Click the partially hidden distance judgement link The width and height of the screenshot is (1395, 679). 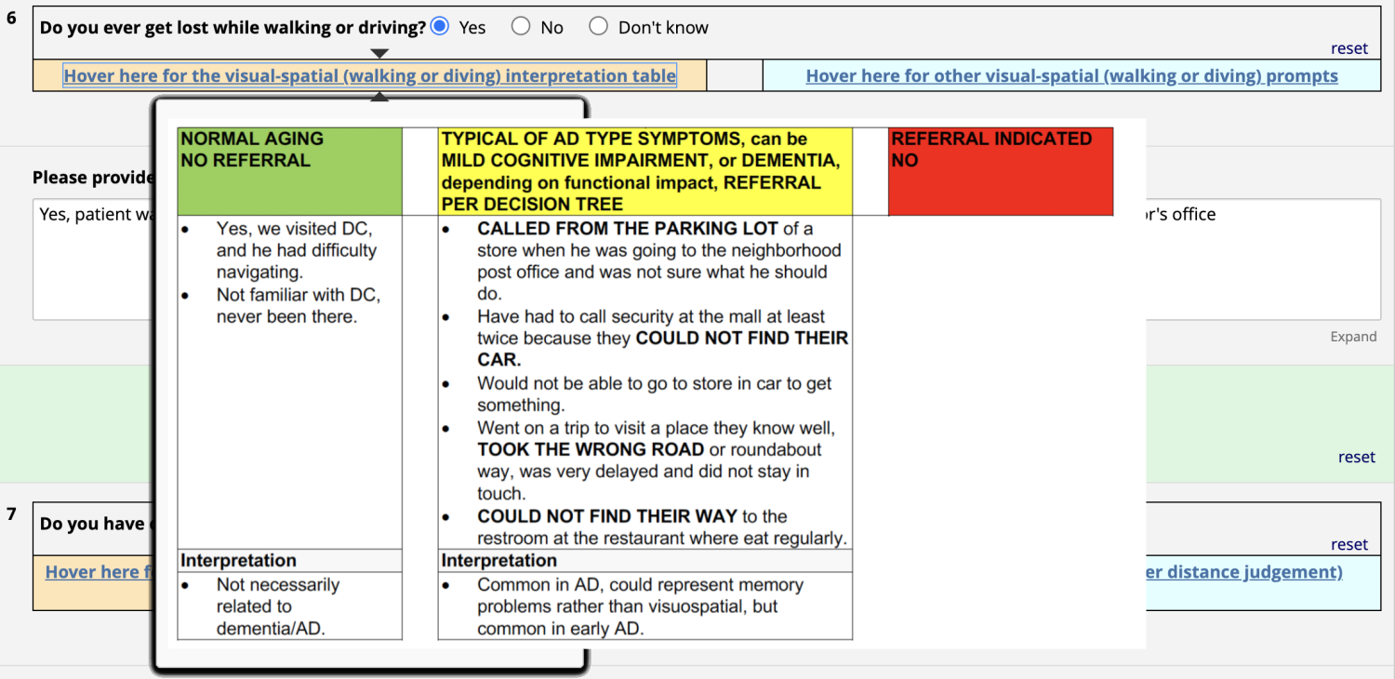(1244, 572)
